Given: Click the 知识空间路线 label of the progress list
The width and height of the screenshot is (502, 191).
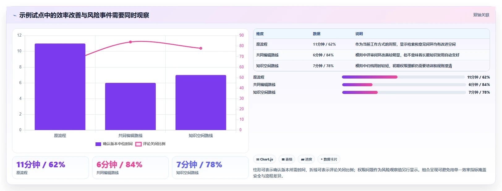Looking at the screenshot, I should click(x=264, y=92).
